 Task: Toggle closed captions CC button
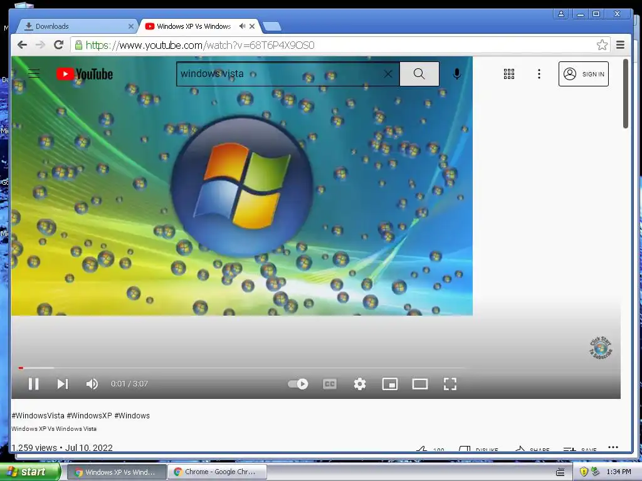pos(330,384)
